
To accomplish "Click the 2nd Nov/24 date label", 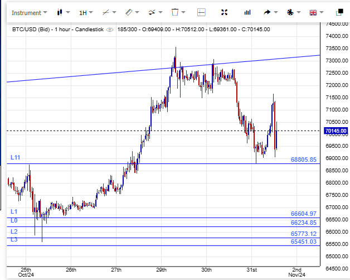I will tap(297, 272).
